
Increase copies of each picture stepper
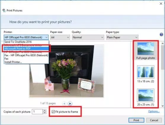click(45, 110)
